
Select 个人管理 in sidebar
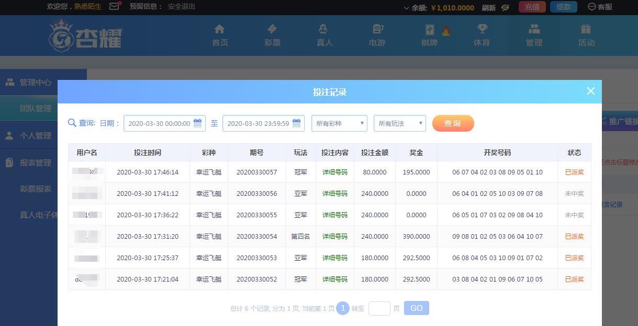tap(35, 136)
